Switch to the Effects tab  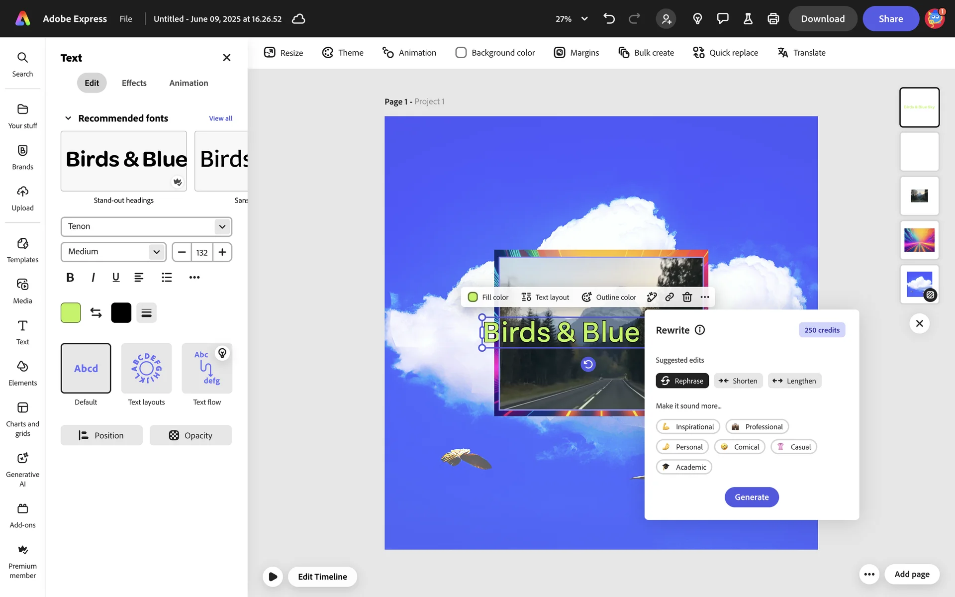point(134,83)
